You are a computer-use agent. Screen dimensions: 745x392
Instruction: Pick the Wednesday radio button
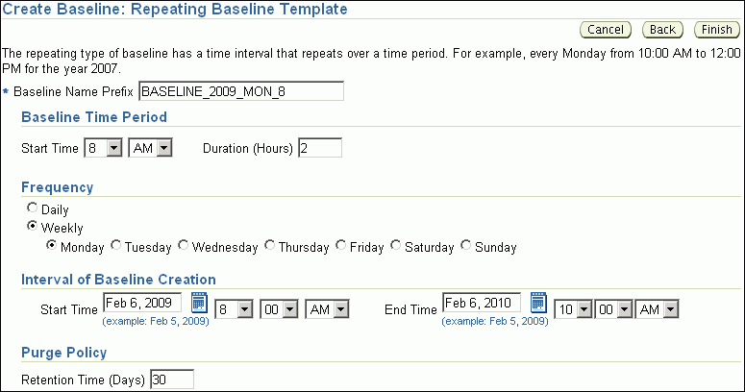click(184, 247)
